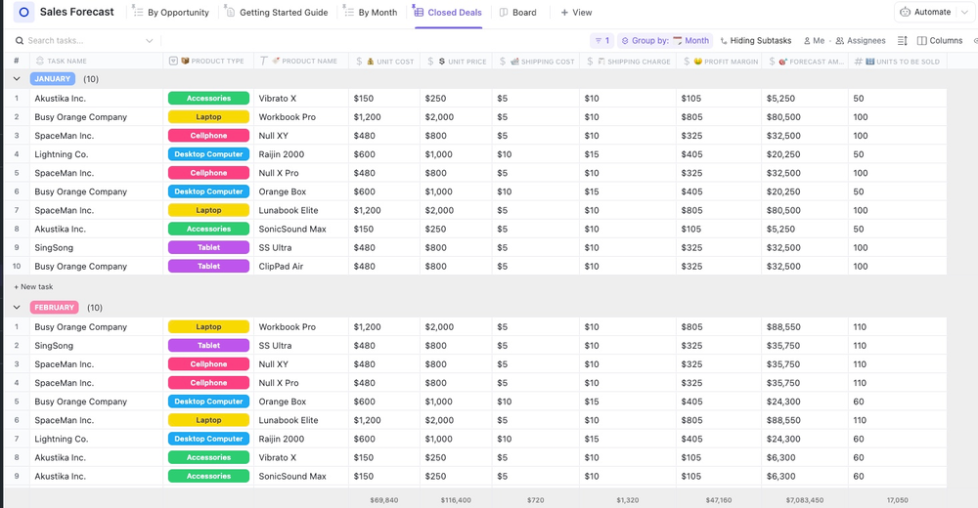Screen dimensions: 978x508
Task: Open the Group by Month dropdown
Action: point(665,41)
